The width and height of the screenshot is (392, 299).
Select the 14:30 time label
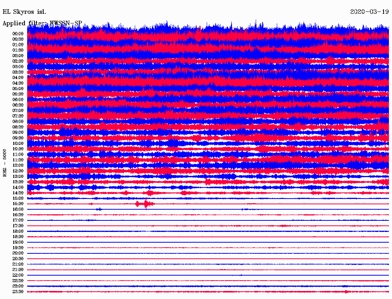pos(18,193)
